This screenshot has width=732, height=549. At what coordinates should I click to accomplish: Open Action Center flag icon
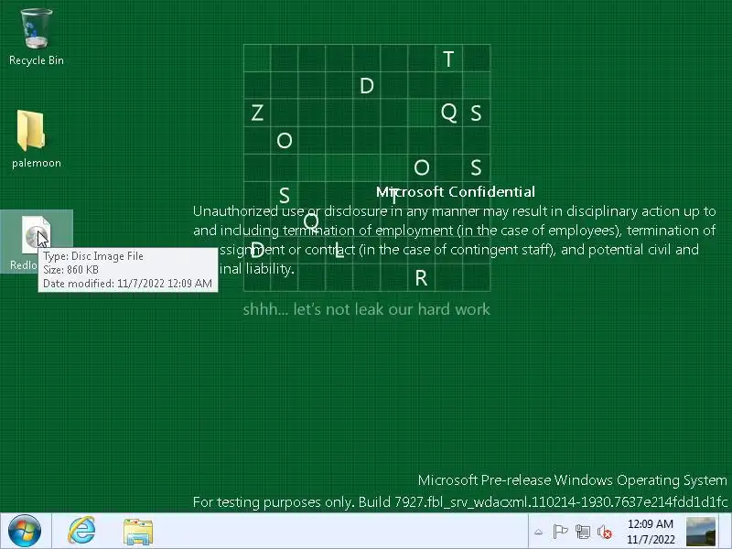click(x=560, y=532)
